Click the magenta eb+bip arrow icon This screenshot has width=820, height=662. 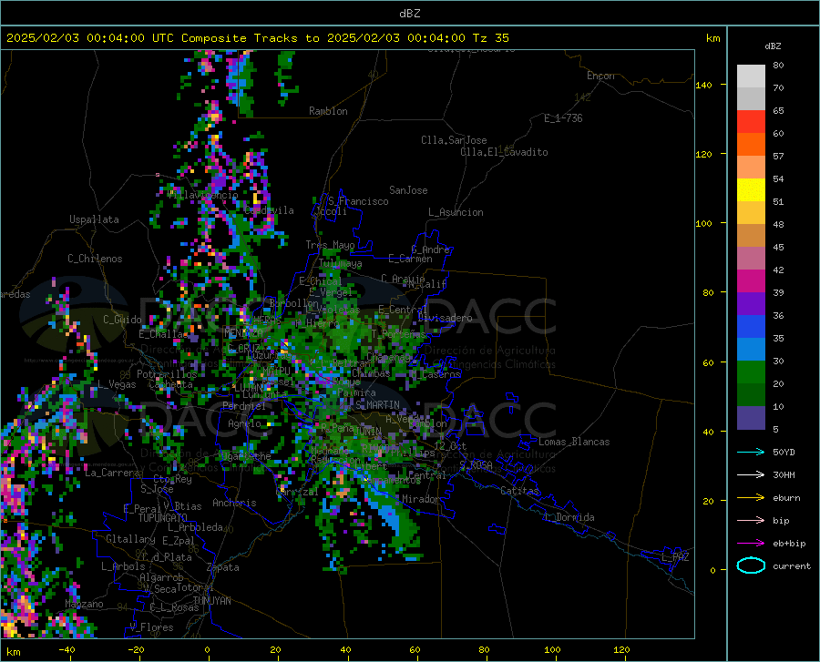[751, 544]
